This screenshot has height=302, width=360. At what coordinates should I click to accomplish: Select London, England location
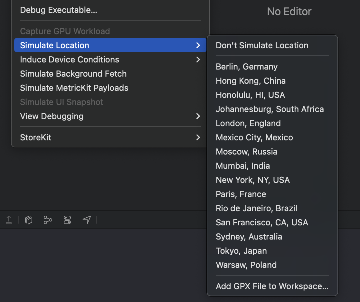click(272, 123)
